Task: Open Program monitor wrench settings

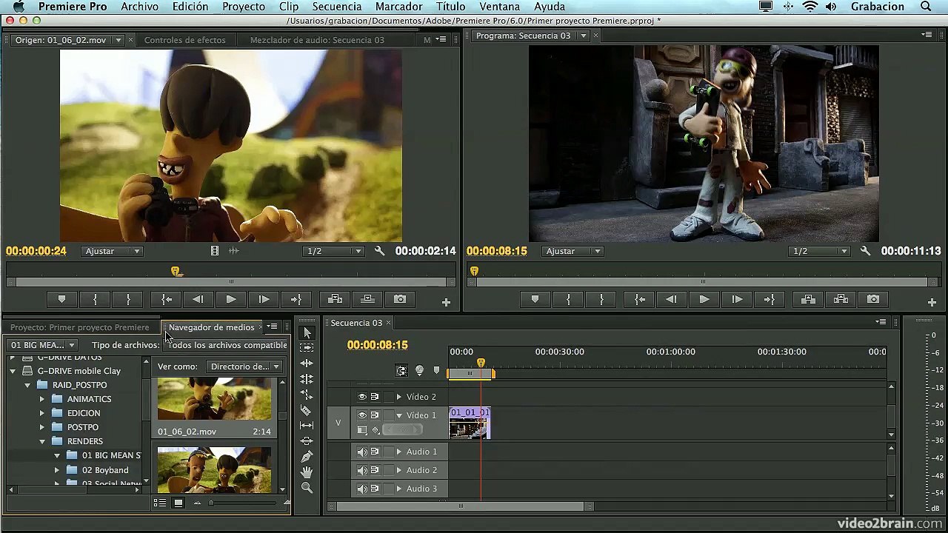Action: [865, 251]
